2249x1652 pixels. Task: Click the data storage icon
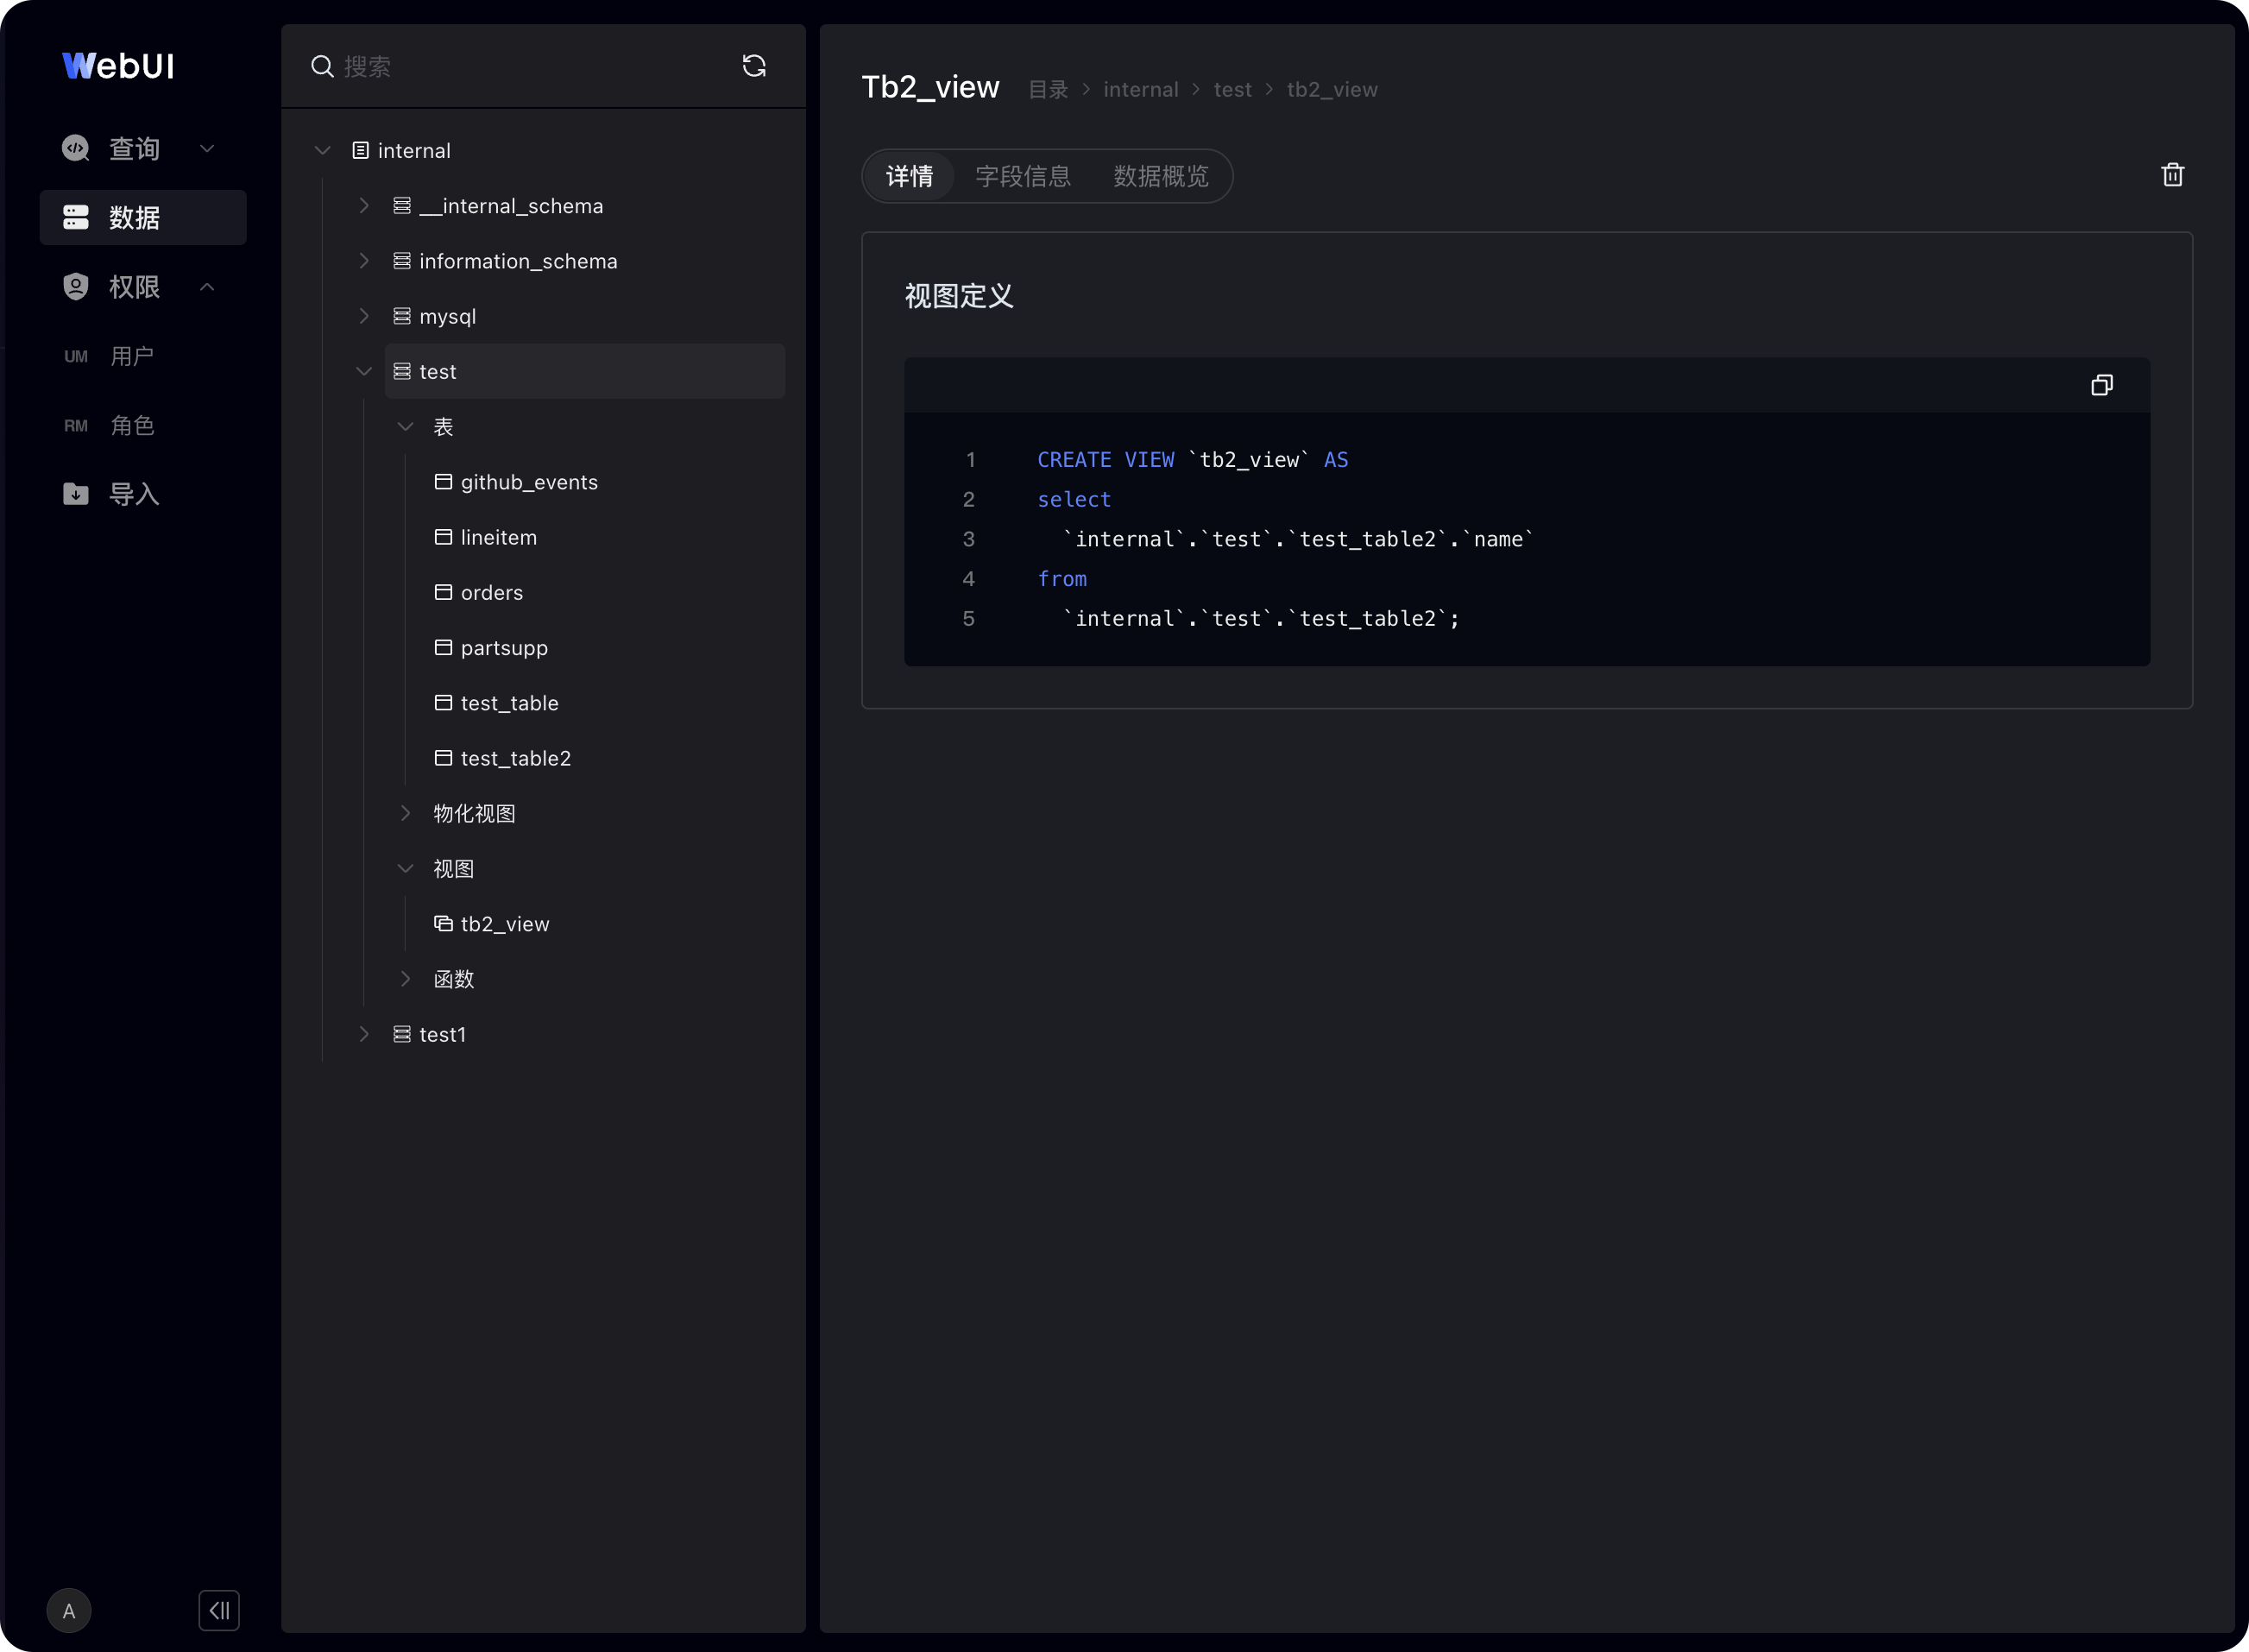point(76,217)
